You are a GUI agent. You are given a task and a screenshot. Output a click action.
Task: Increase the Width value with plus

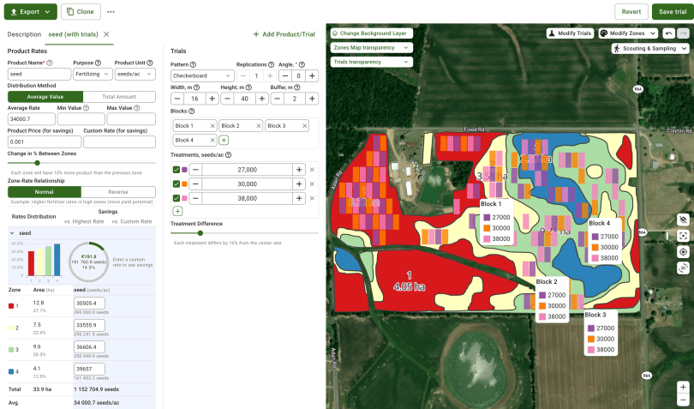coord(212,99)
